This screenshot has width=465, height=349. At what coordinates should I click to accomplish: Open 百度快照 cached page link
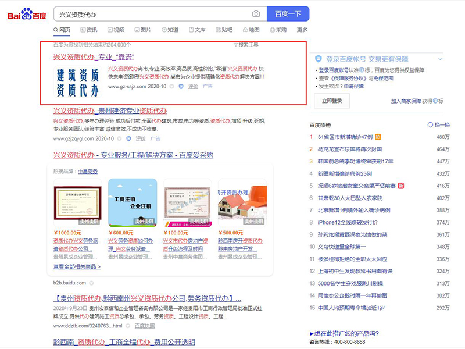[x=145, y=326]
